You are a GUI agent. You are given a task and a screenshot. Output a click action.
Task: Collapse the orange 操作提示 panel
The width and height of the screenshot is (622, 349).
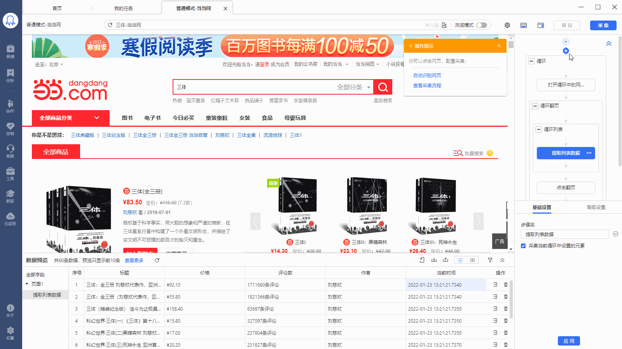499,46
